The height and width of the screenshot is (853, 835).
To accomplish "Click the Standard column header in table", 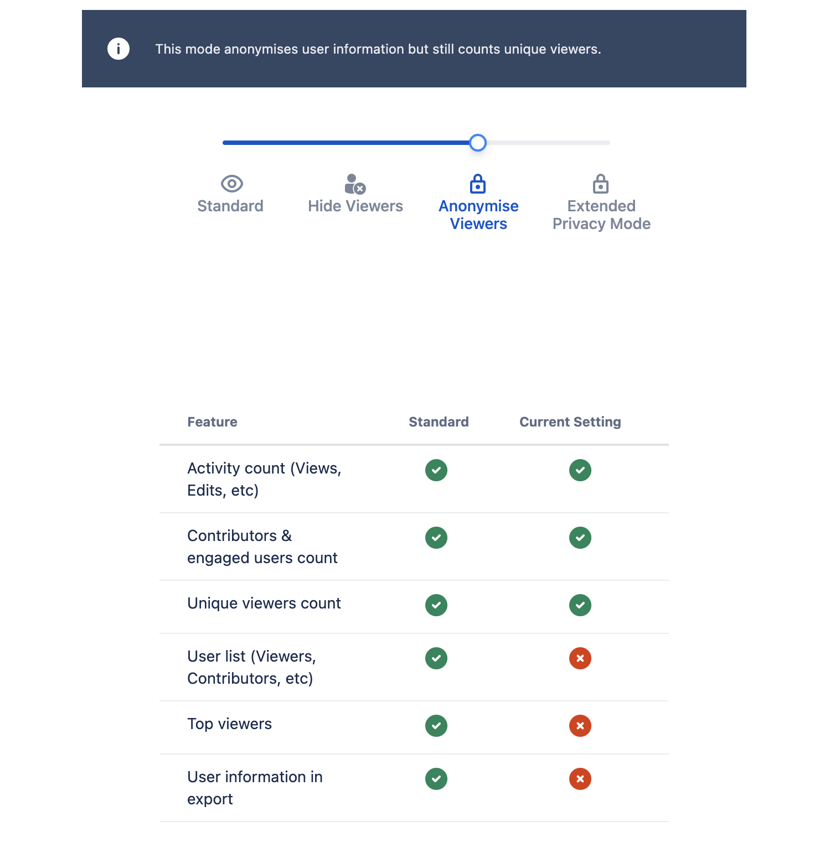I will click(439, 422).
